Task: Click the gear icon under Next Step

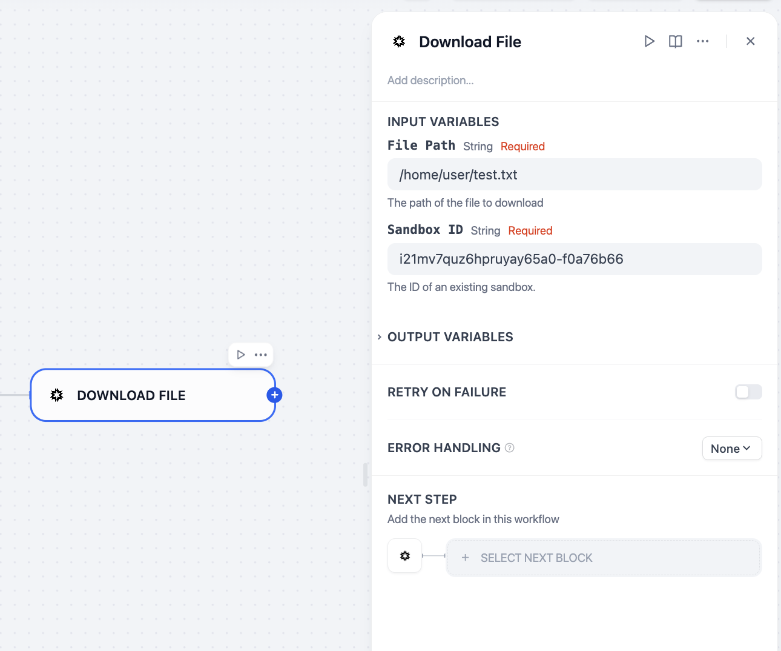Action: [405, 556]
